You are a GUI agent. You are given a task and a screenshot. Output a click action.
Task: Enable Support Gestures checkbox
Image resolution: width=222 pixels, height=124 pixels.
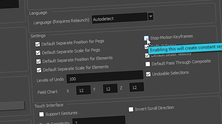[x=41, y=114]
